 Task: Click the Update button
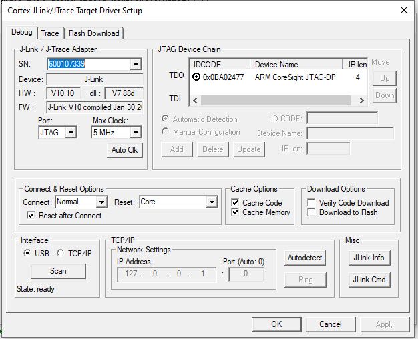click(248, 149)
